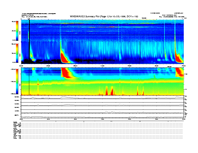Click the 24:00 tick label below RAD1 spectrogram
The height and width of the screenshot is (153, 198).
(183, 66)
